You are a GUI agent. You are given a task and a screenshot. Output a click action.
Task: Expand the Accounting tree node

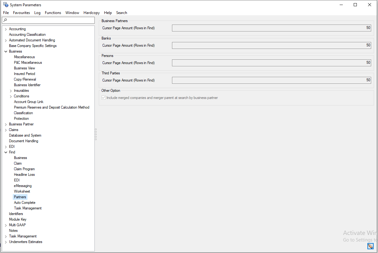point(6,29)
